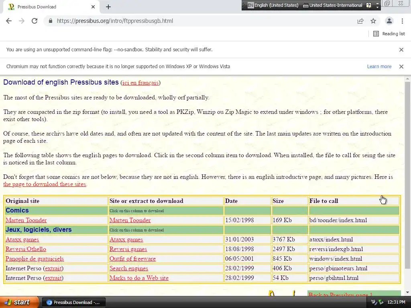This screenshot has width=411, height=308.
Task: Open extrait link in Marks row
Action: (53, 278)
